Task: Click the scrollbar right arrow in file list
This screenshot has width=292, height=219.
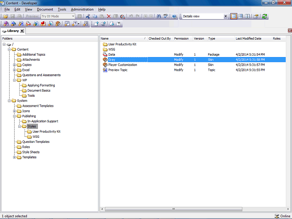Action: coord(288,209)
